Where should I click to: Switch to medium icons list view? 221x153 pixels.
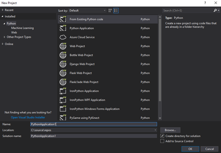coord(116,11)
